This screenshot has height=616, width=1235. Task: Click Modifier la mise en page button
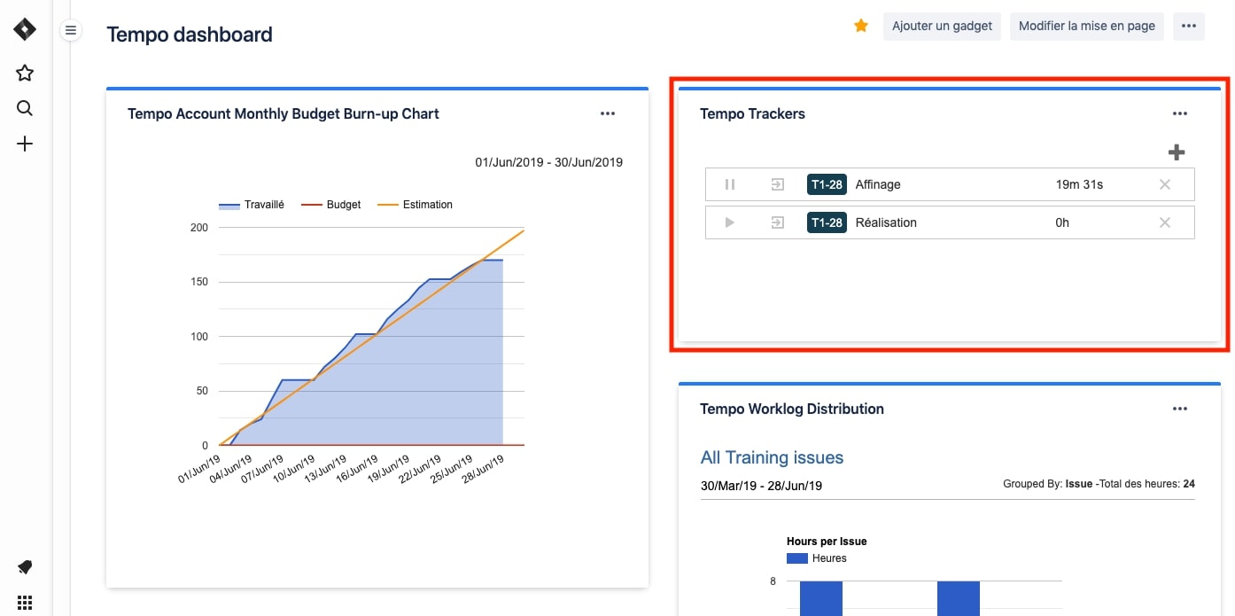1087,26
